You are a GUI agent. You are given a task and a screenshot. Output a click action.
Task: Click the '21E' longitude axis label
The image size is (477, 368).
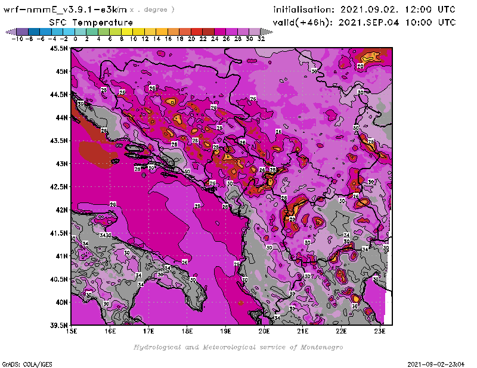[303, 331]
